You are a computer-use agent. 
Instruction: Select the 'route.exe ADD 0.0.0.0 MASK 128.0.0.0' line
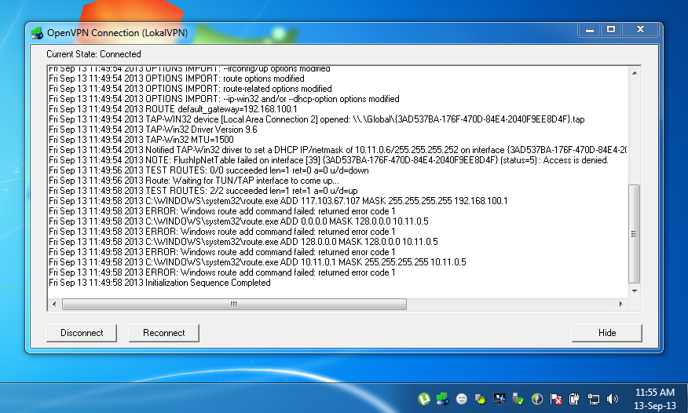pyautogui.click(x=239, y=221)
